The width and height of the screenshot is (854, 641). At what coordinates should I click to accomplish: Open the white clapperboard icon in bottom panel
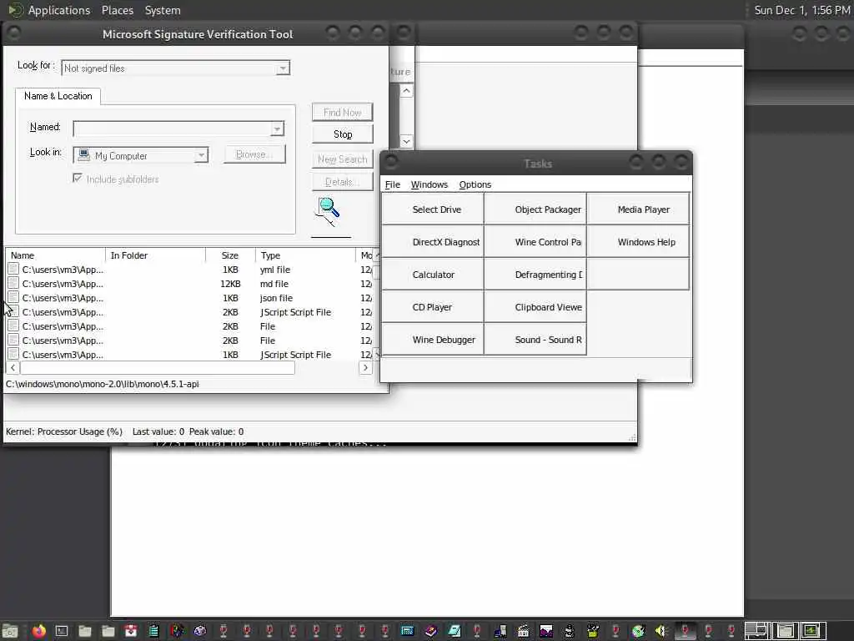point(524,631)
